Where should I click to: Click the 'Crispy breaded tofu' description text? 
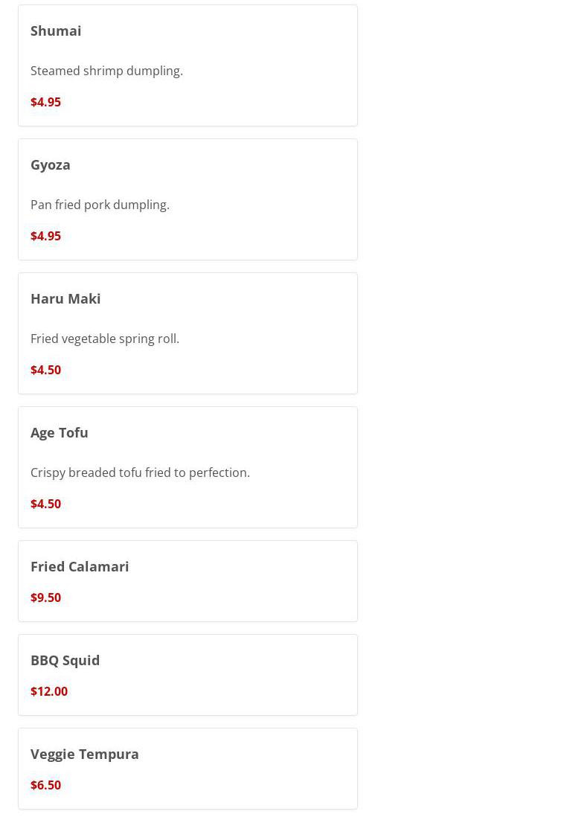click(140, 472)
